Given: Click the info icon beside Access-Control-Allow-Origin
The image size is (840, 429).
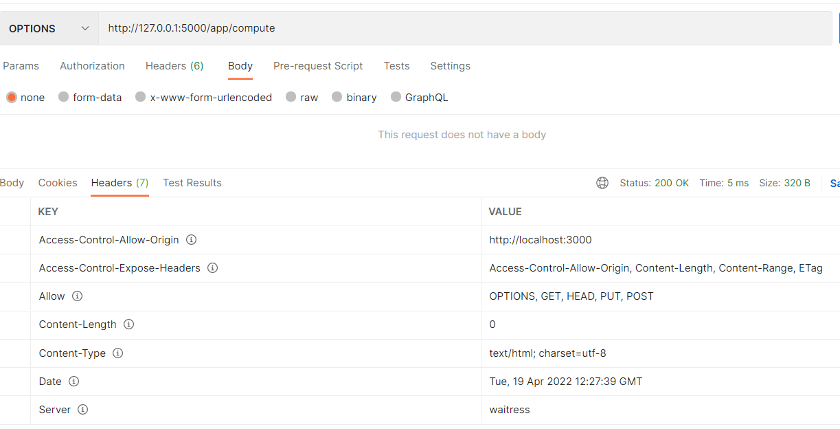Looking at the screenshot, I should point(192,240).
